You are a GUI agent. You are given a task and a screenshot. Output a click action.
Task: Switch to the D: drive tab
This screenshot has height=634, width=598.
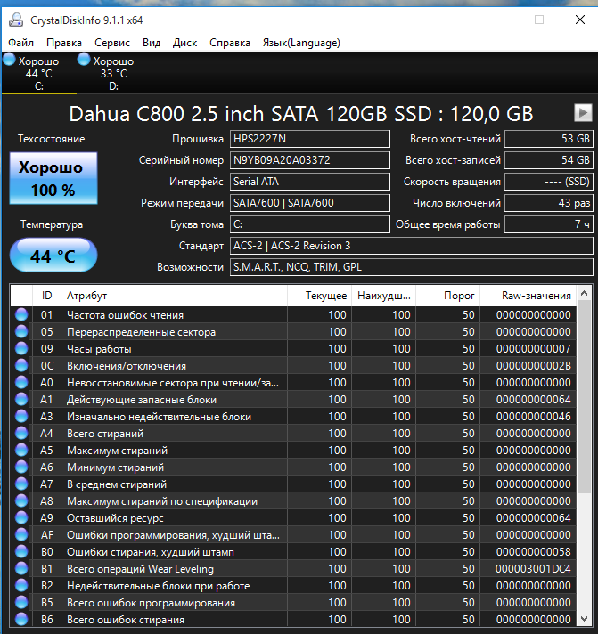point(113,73)
